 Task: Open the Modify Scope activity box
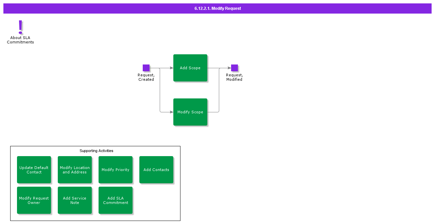pyautogui.click(x=190, y=112)
